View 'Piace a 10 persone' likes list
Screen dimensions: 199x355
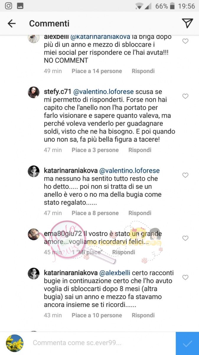point(97,315)
